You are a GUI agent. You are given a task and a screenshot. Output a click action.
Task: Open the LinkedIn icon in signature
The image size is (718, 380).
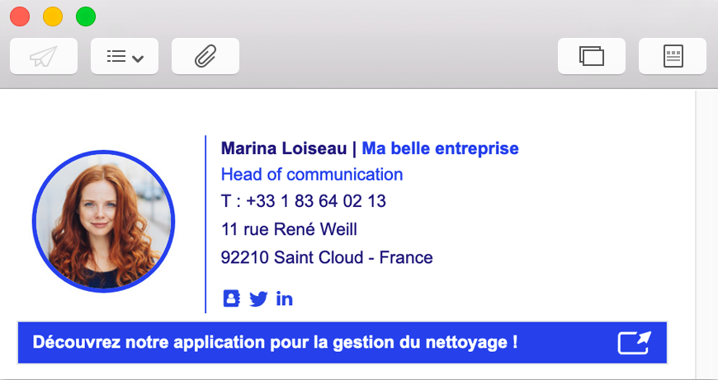coord(285,298)
